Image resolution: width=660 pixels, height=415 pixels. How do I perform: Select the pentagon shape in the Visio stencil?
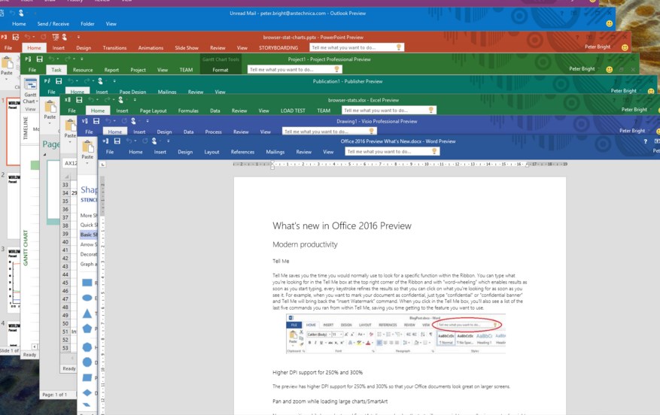point(87,329)
